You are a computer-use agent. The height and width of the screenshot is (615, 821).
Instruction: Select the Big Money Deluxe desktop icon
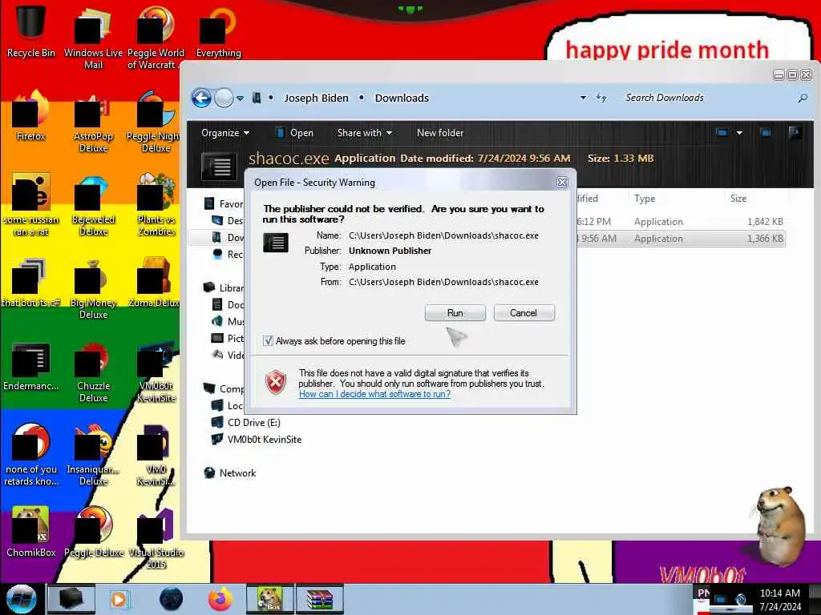click(x=93, y=288)
